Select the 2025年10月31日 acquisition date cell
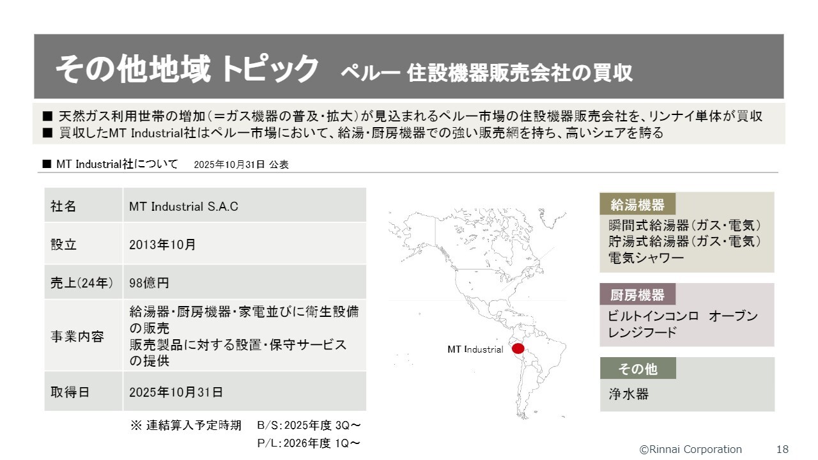Viewport: 818px width, 460px height. [176, 392]
